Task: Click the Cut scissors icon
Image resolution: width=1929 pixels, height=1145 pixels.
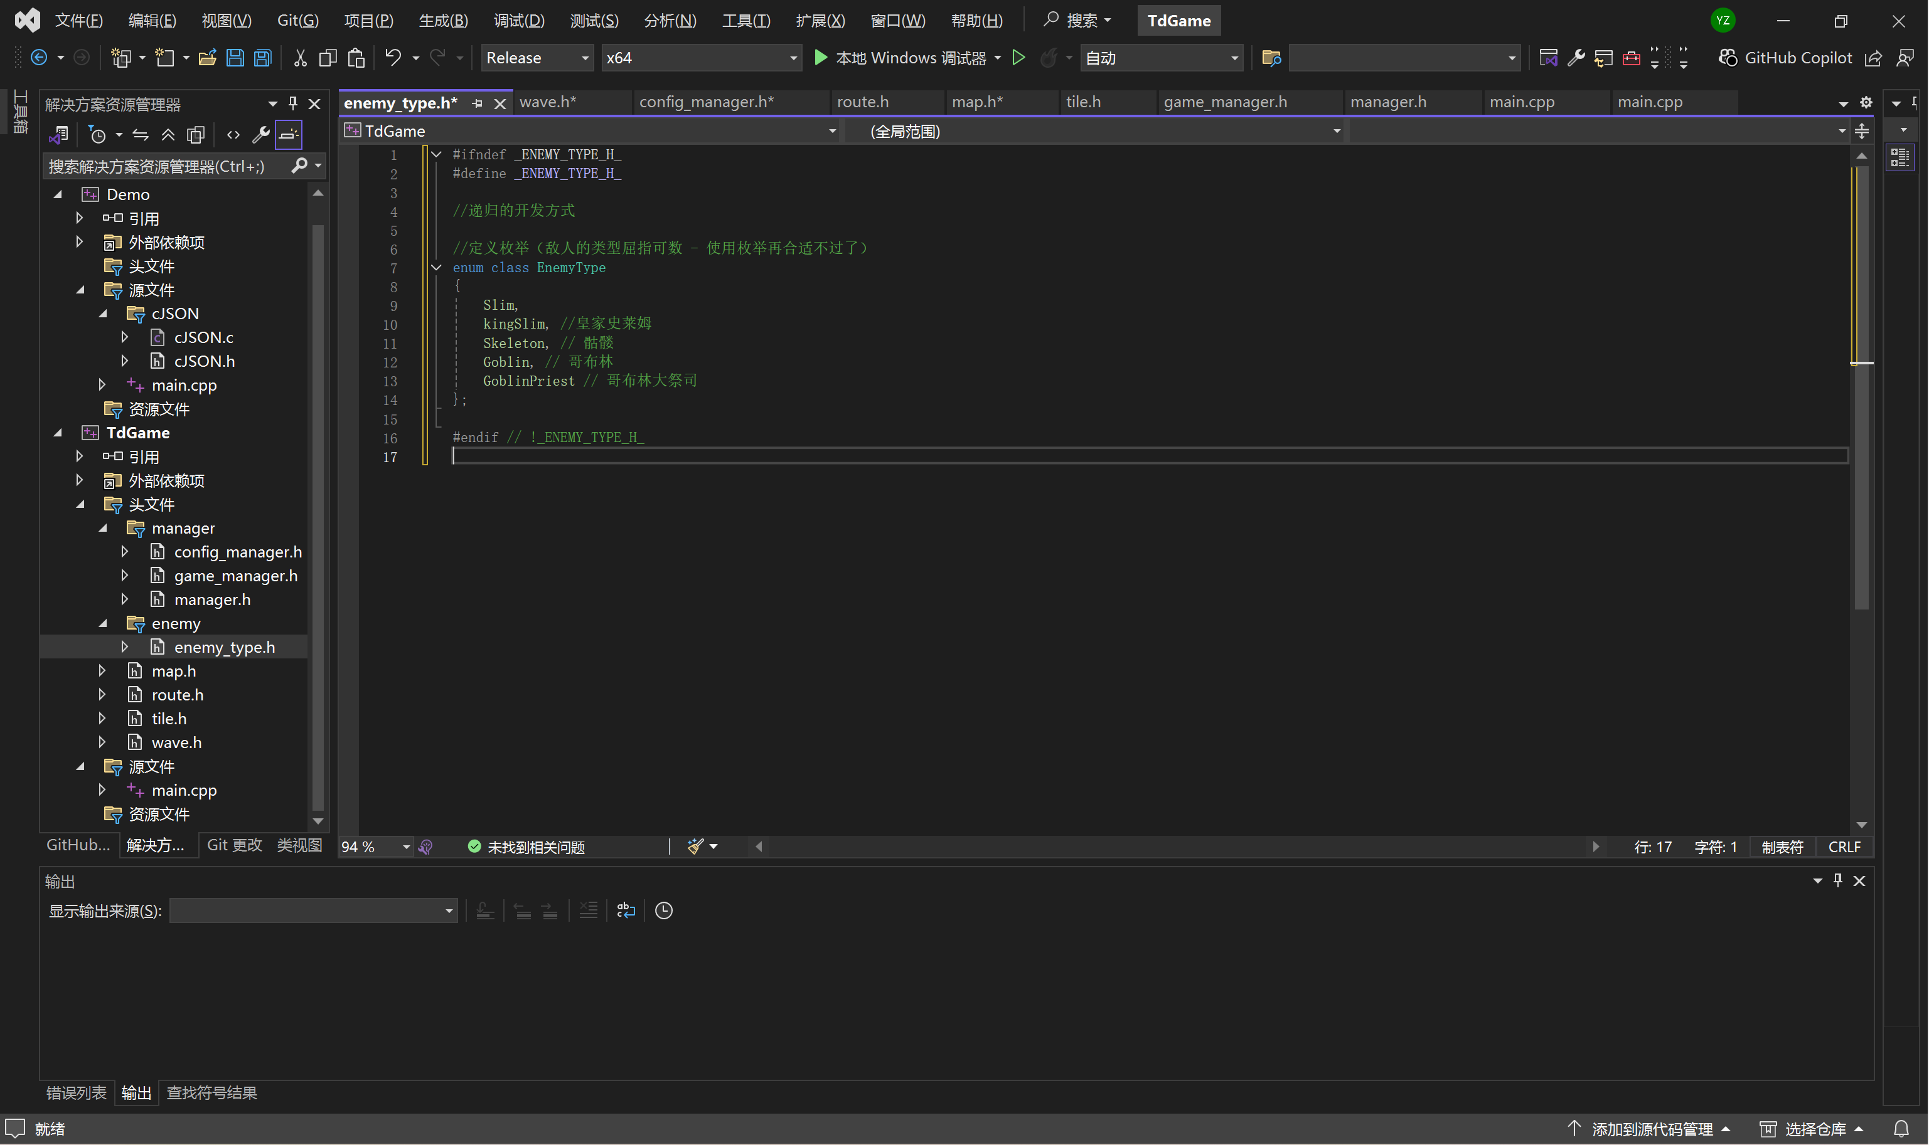Action: tap(301, 58)
